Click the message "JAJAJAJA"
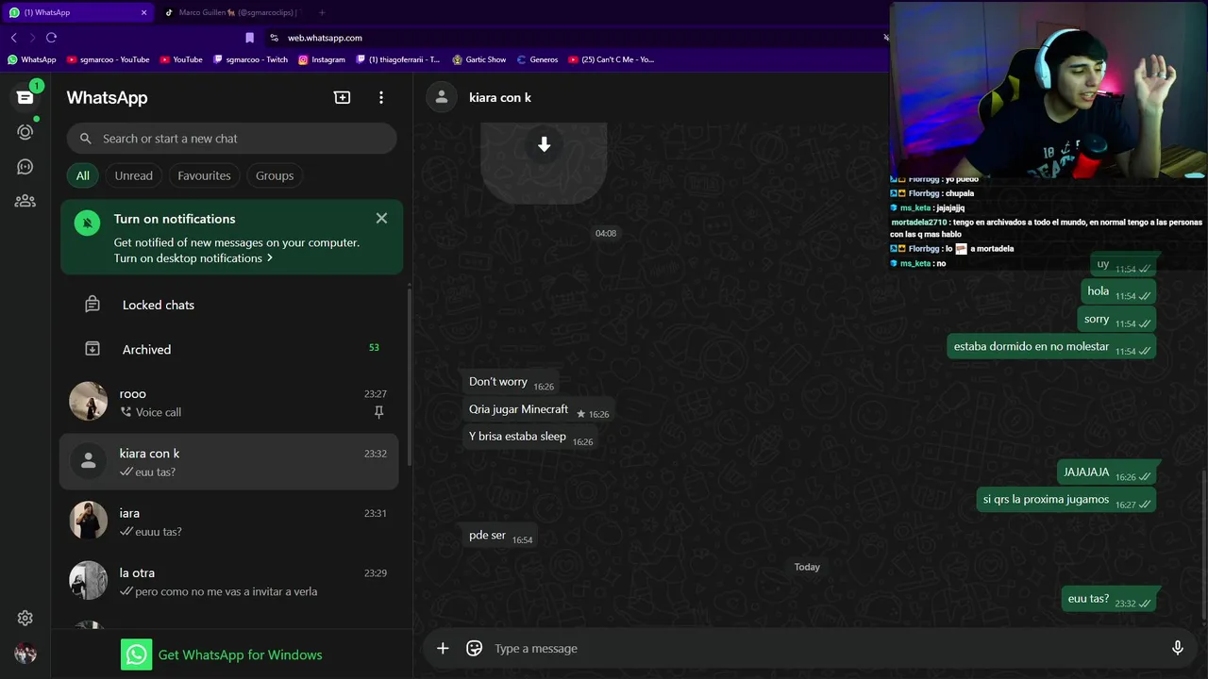Viewport: 1208px width, 679px height. click(1106, 472)
